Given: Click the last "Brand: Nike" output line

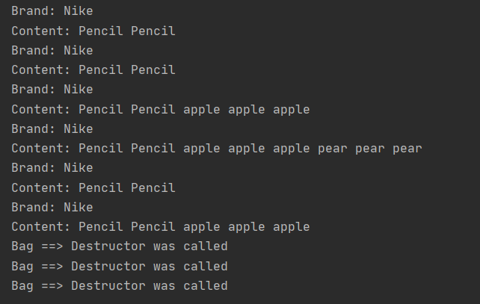Looking at the screenshot, I should tap(52, 207).
